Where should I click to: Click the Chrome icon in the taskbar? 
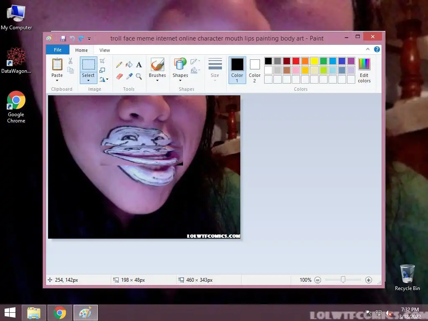click(x=60, y=313)
